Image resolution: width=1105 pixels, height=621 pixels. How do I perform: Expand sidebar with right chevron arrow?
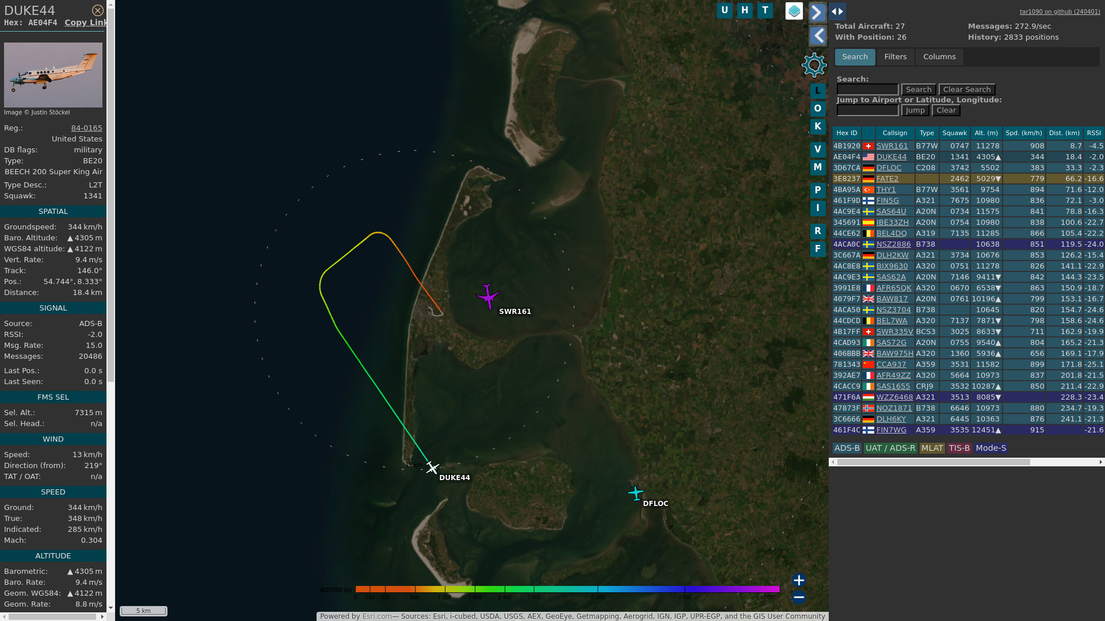(817, 12)
